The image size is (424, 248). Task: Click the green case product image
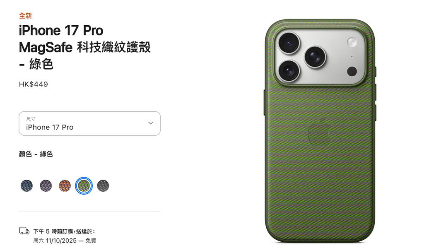[x=320, y=131]
